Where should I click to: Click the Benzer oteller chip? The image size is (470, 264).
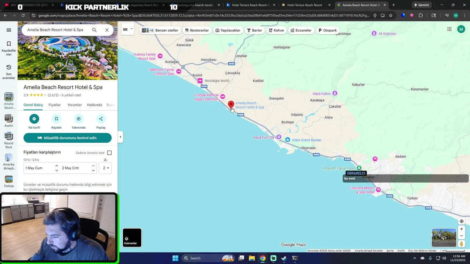tap(160, 30)
